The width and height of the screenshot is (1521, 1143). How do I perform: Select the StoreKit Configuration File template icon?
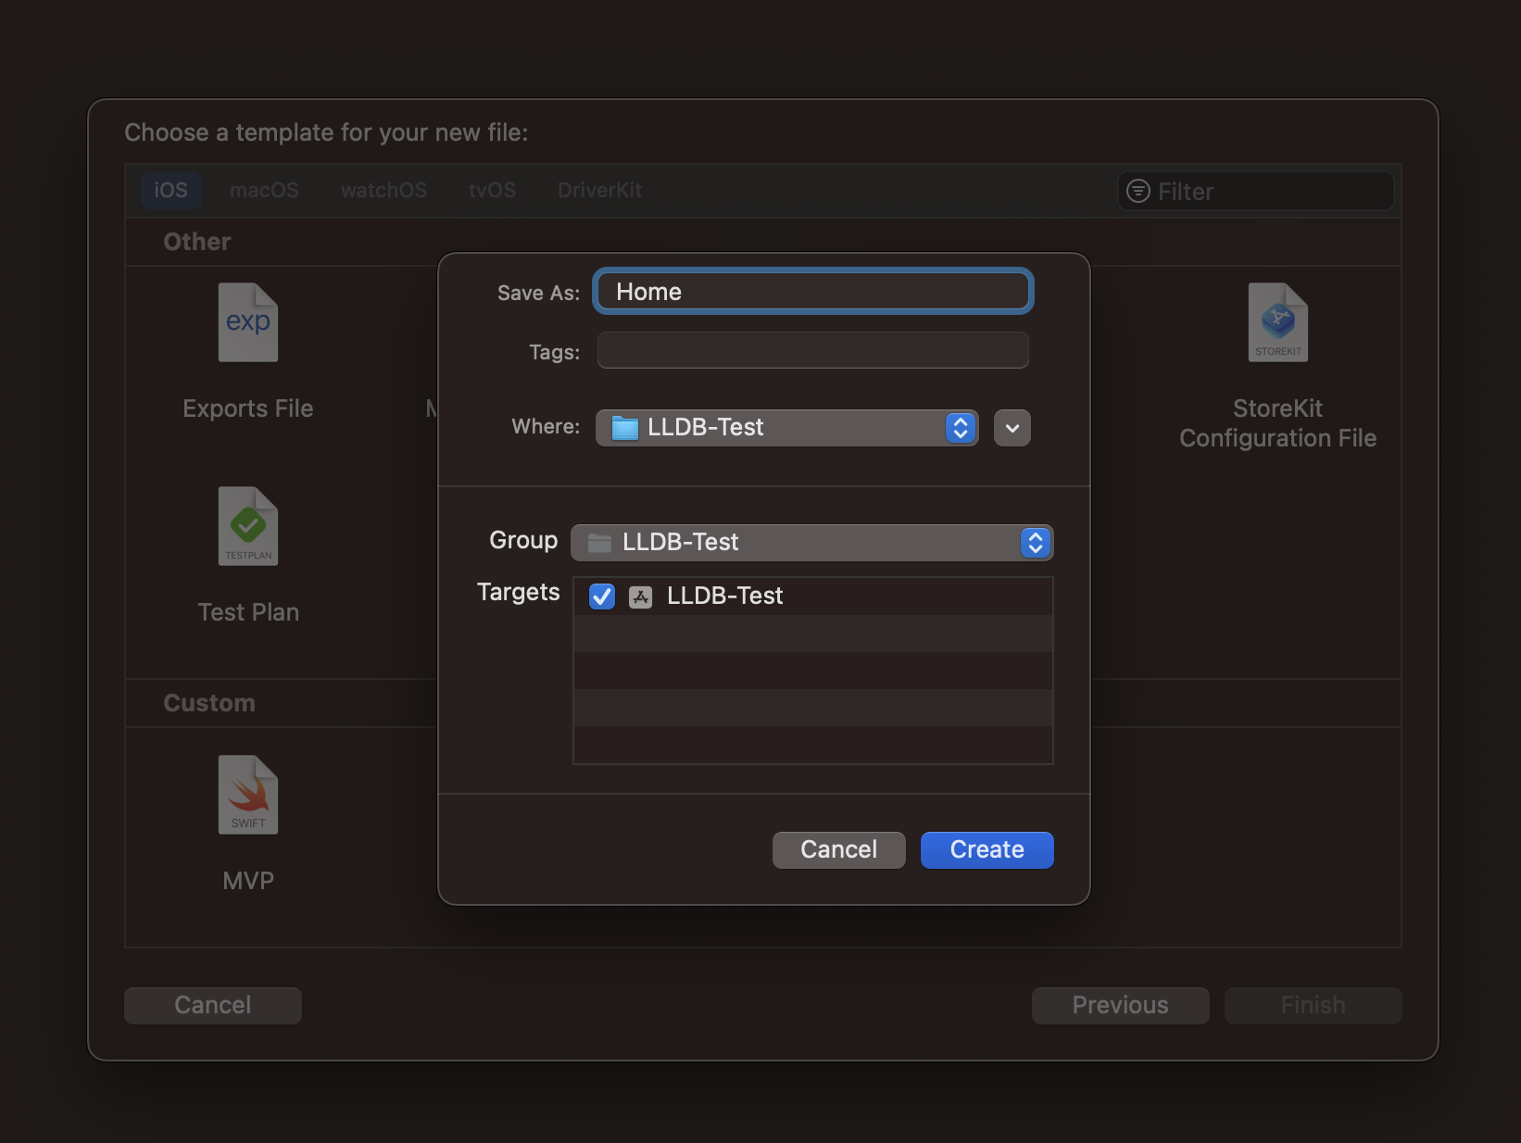point(1277,321)
